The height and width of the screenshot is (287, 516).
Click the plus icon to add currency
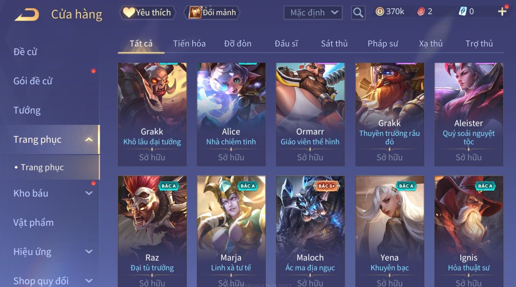tap(502, 12)
